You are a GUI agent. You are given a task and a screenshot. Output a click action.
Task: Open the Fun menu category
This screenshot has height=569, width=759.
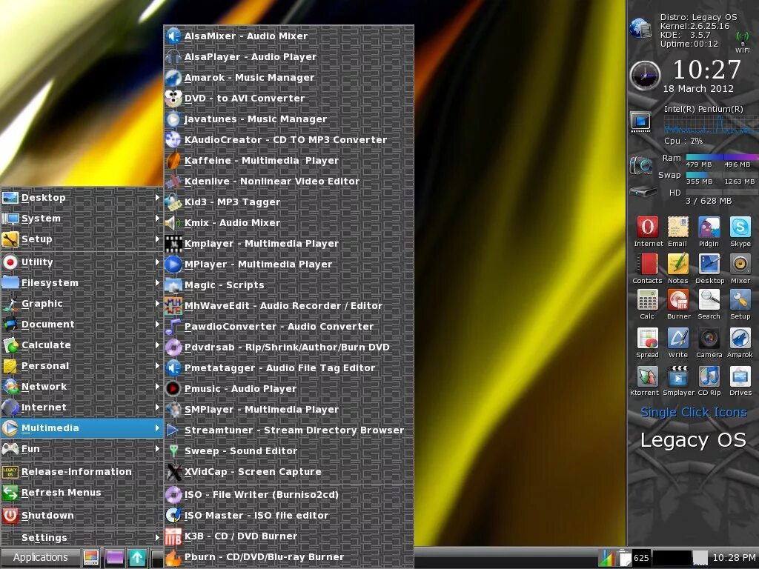82,449
